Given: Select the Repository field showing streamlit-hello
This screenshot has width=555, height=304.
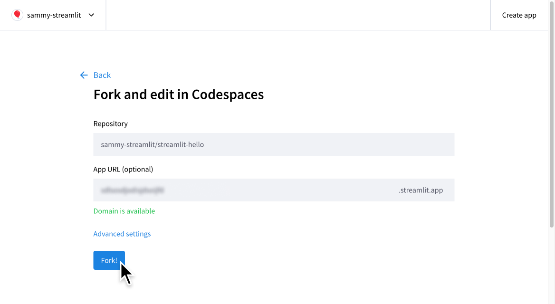Looking at the screenshot, I should pyautogui.click(x=274, y=144).
